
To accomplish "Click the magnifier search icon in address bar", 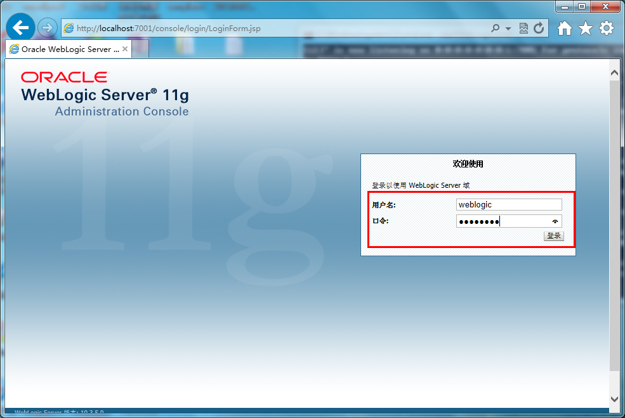I will [x=495, y=29].
